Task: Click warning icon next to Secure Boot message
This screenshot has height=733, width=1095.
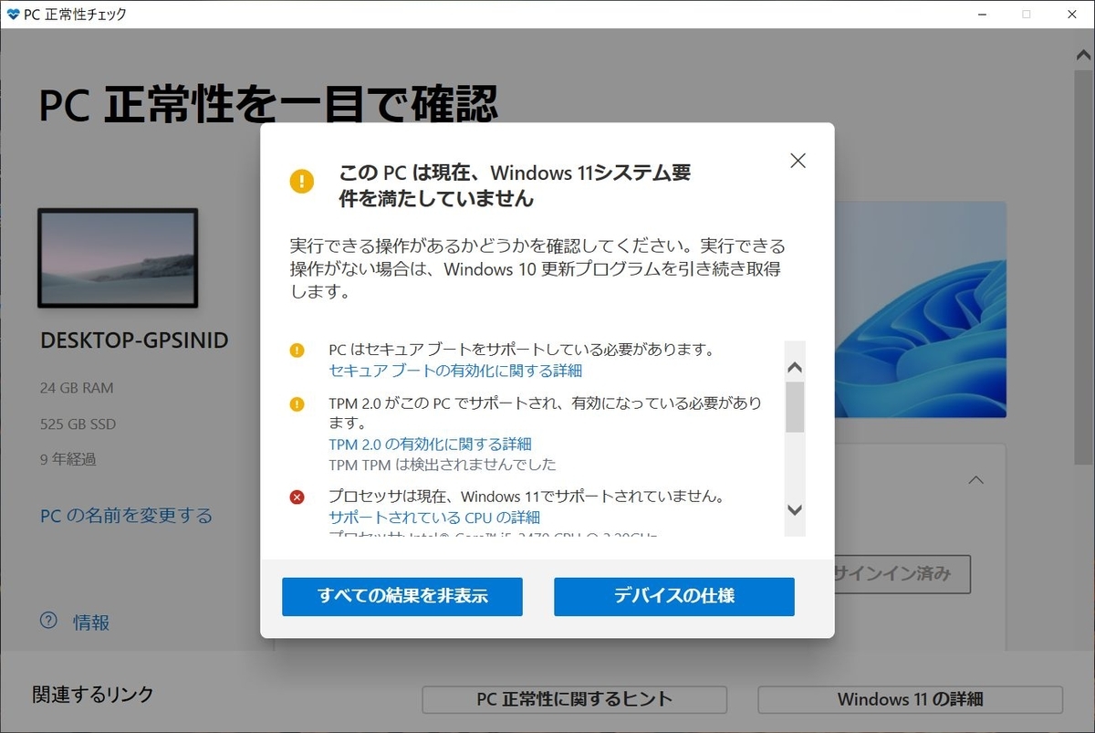Action: click(297, 350)
